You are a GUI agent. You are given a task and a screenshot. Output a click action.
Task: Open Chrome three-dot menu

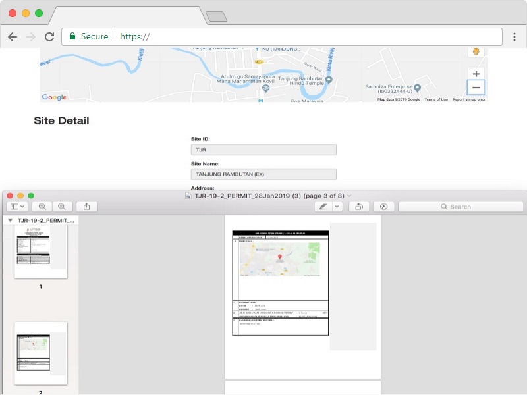514,37
